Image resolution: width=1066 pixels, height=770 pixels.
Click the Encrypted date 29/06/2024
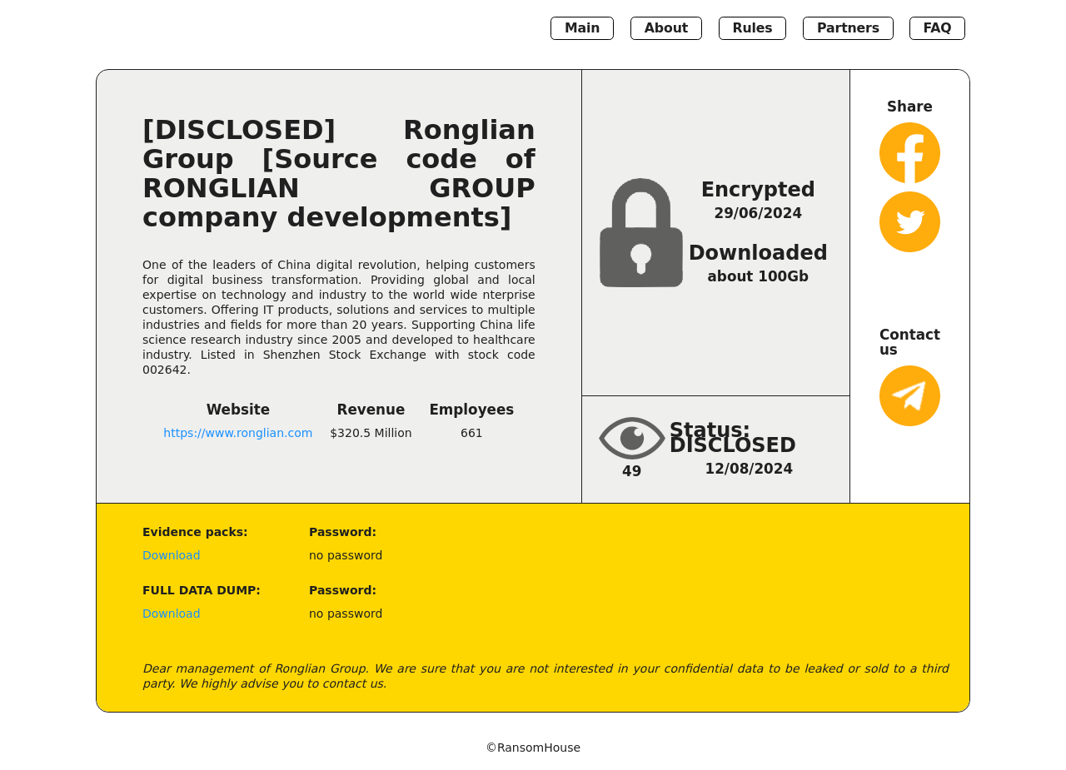tap(757, 213)
